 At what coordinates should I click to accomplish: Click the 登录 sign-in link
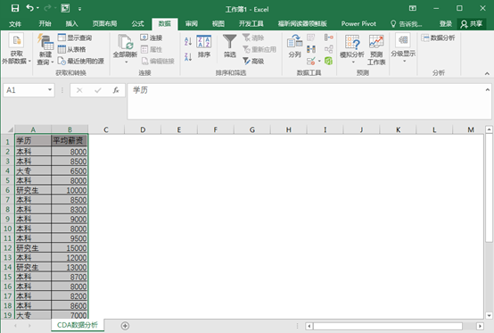point(446,24)
